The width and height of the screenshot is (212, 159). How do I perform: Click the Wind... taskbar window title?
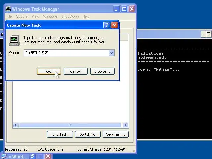tap(20, 157)
